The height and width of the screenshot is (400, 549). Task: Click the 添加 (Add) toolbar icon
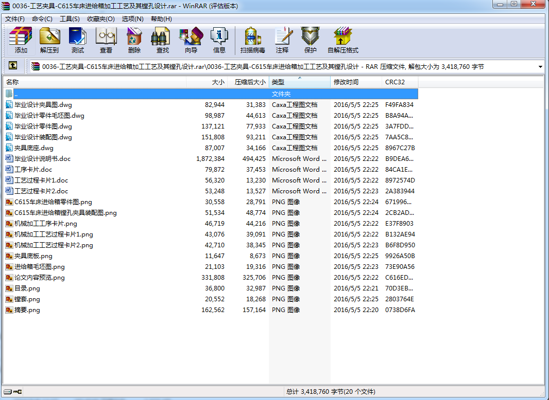(x=21, y=40)
